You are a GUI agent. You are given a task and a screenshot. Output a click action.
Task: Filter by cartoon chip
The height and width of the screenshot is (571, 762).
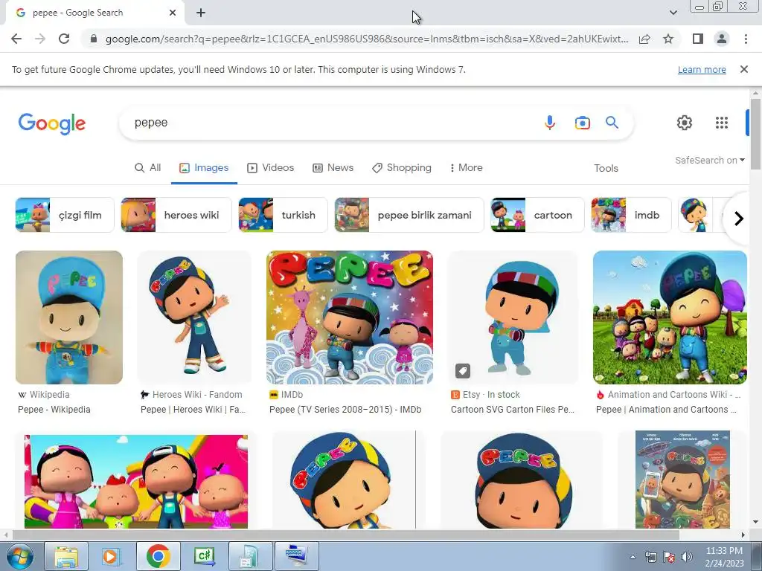(537, 215)
